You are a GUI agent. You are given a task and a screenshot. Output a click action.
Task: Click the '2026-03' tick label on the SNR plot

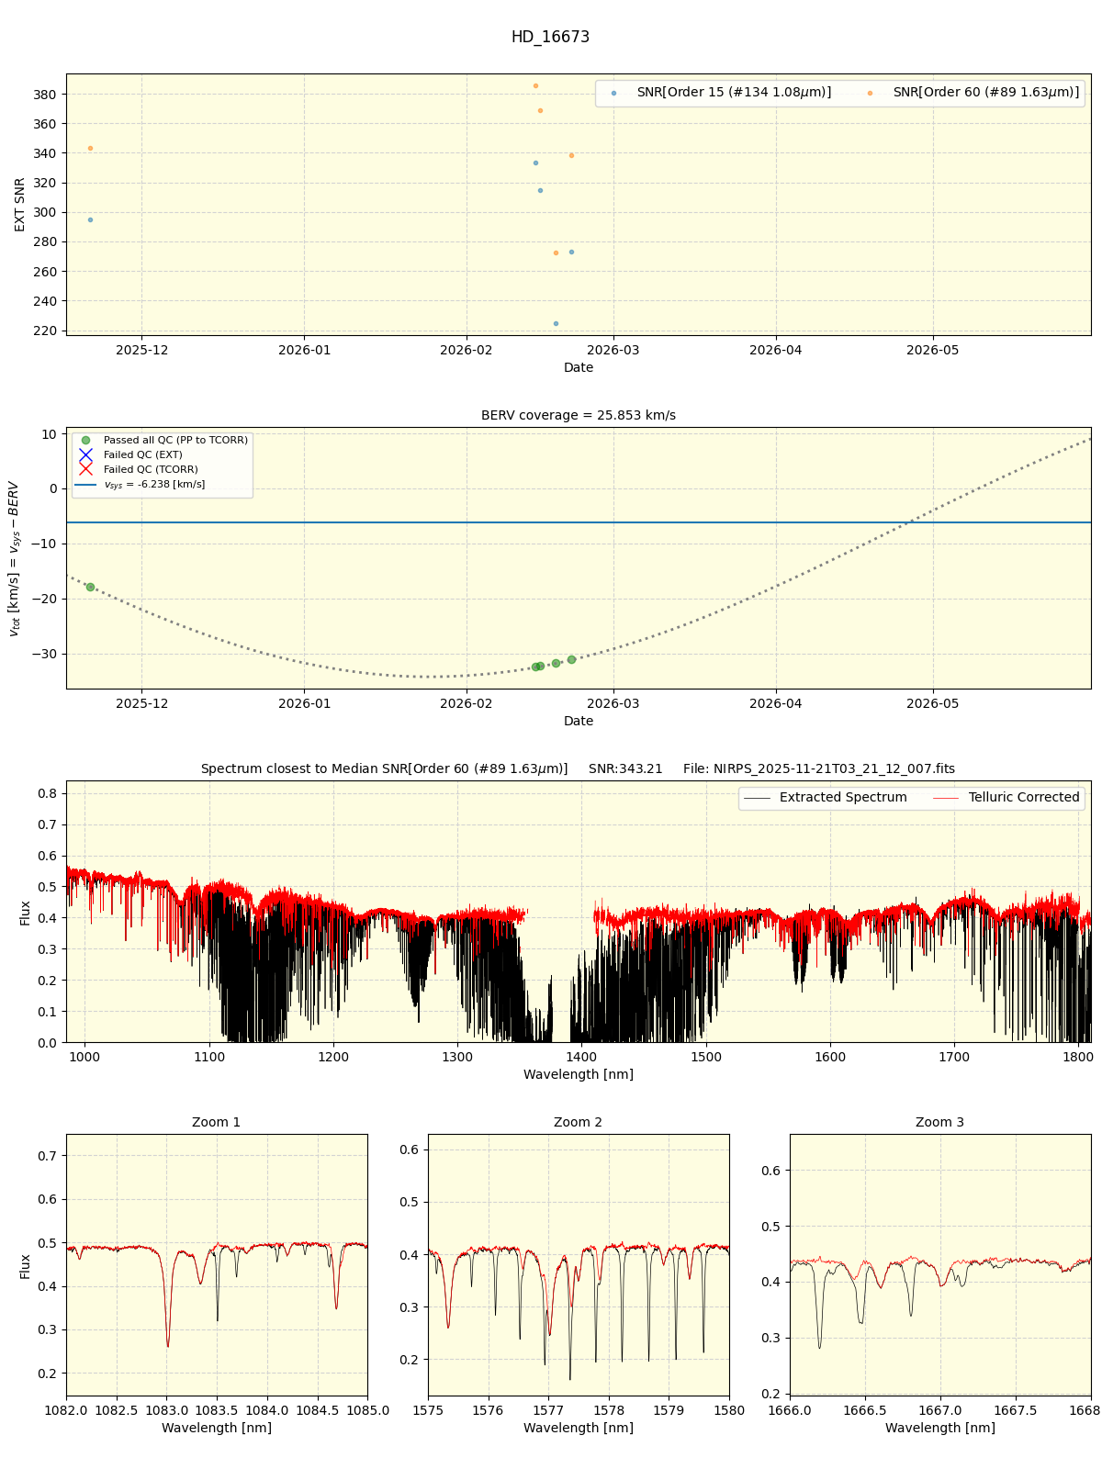(x=613, y=350)
